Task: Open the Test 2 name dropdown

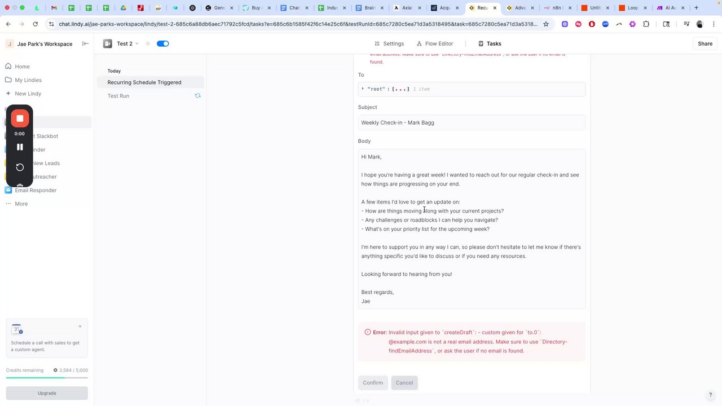Action: pyautogui.click(x=127, y=43)
